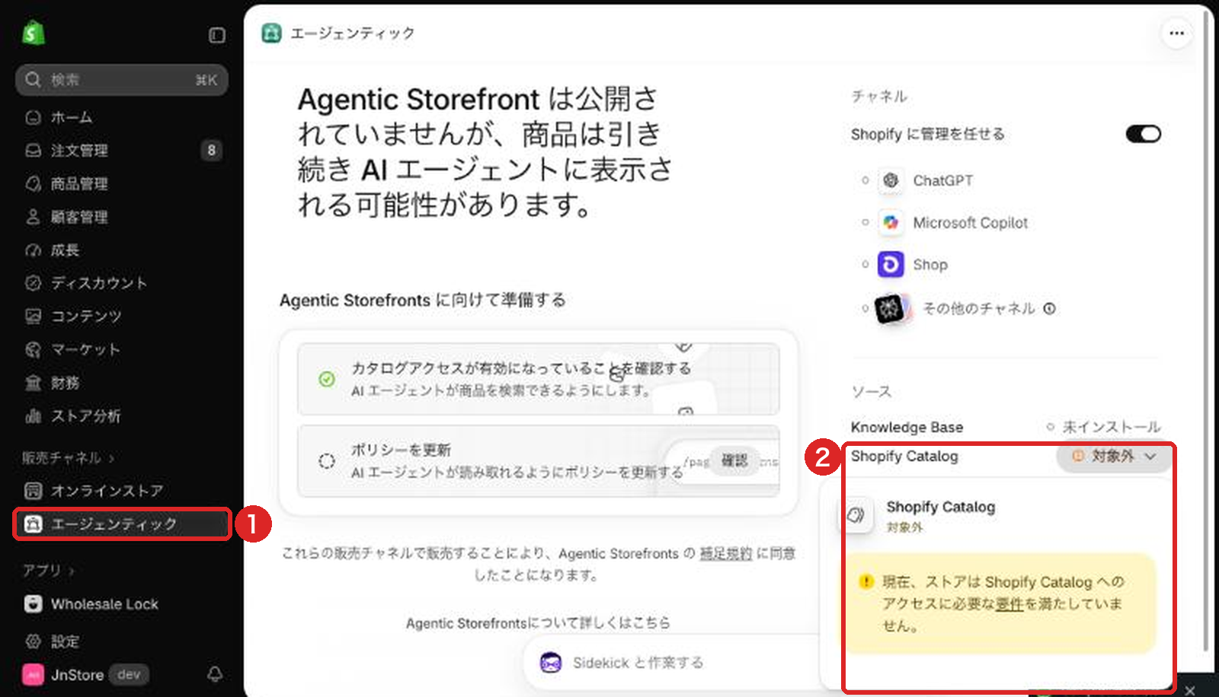Toggle the catalog access completed check
This screenshot has height=697, width=1219.
[x=326, y=379]
